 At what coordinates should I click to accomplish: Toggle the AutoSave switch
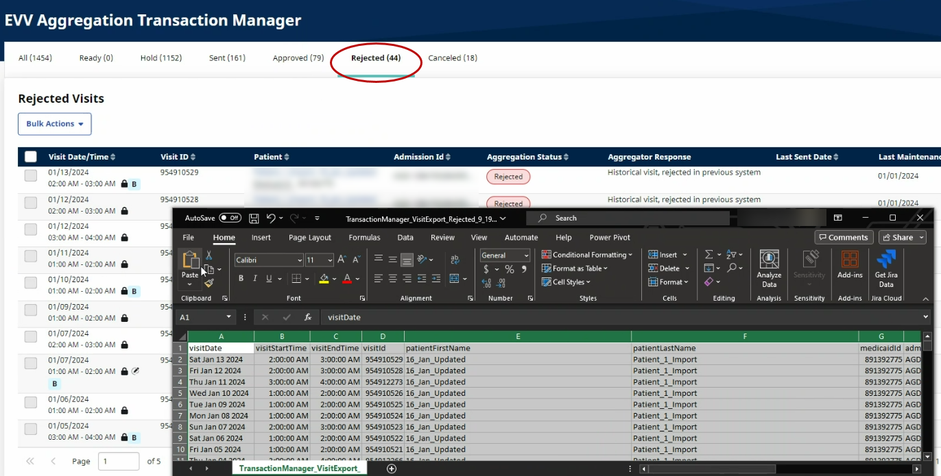tap(230, 218)
